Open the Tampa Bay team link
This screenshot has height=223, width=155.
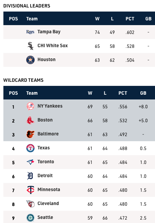point(49,32)
